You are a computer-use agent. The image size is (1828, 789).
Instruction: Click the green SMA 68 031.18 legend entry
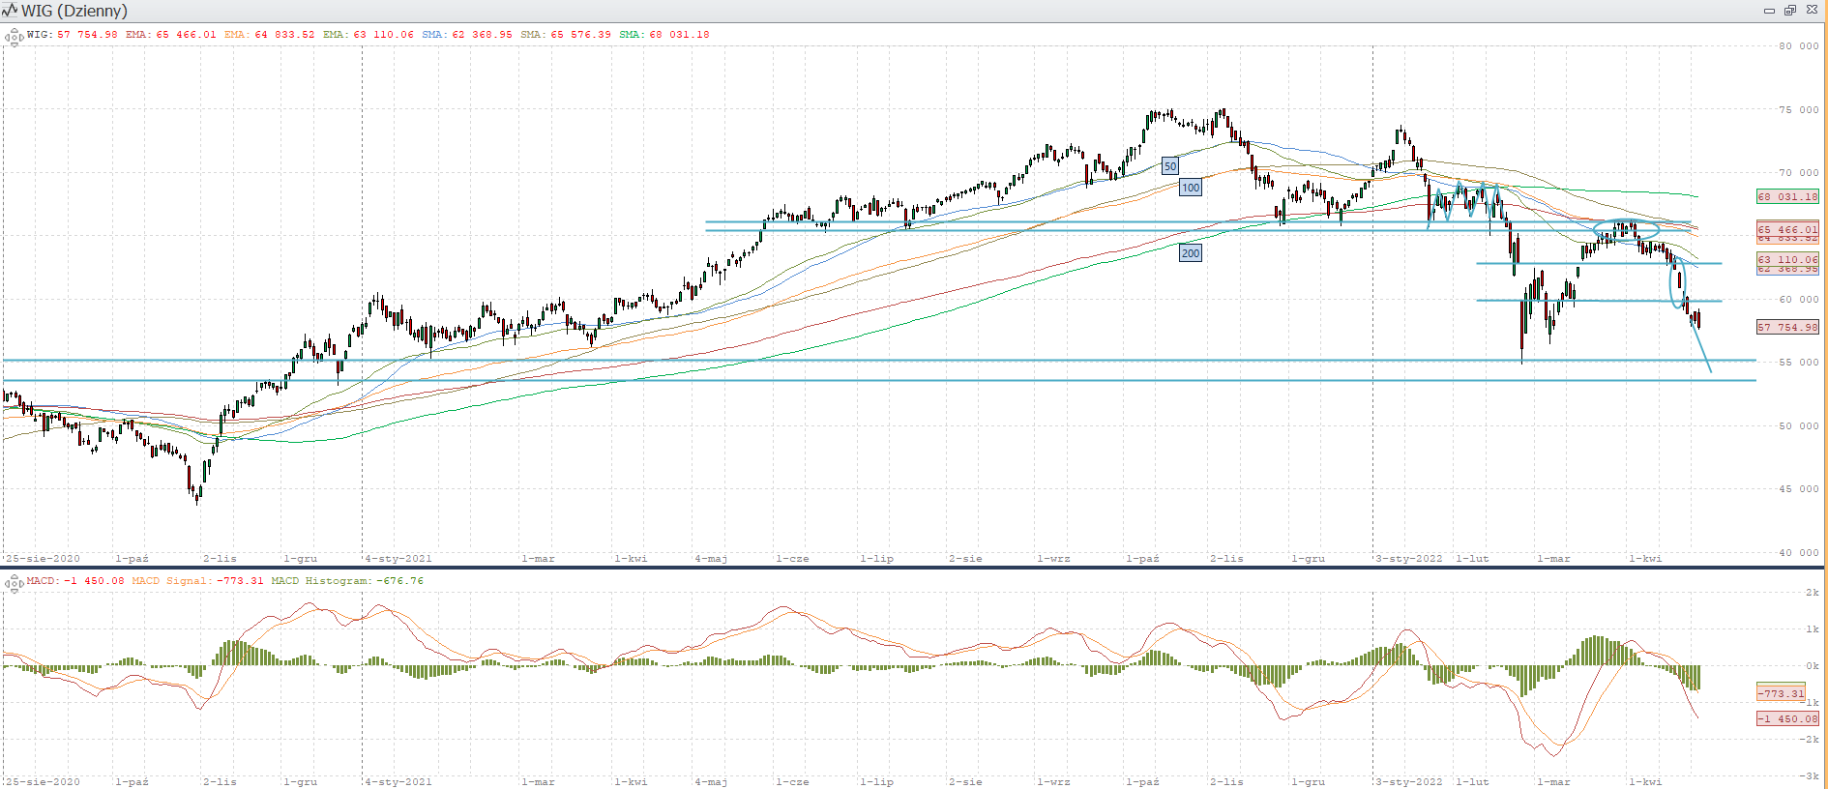point(664,35)
